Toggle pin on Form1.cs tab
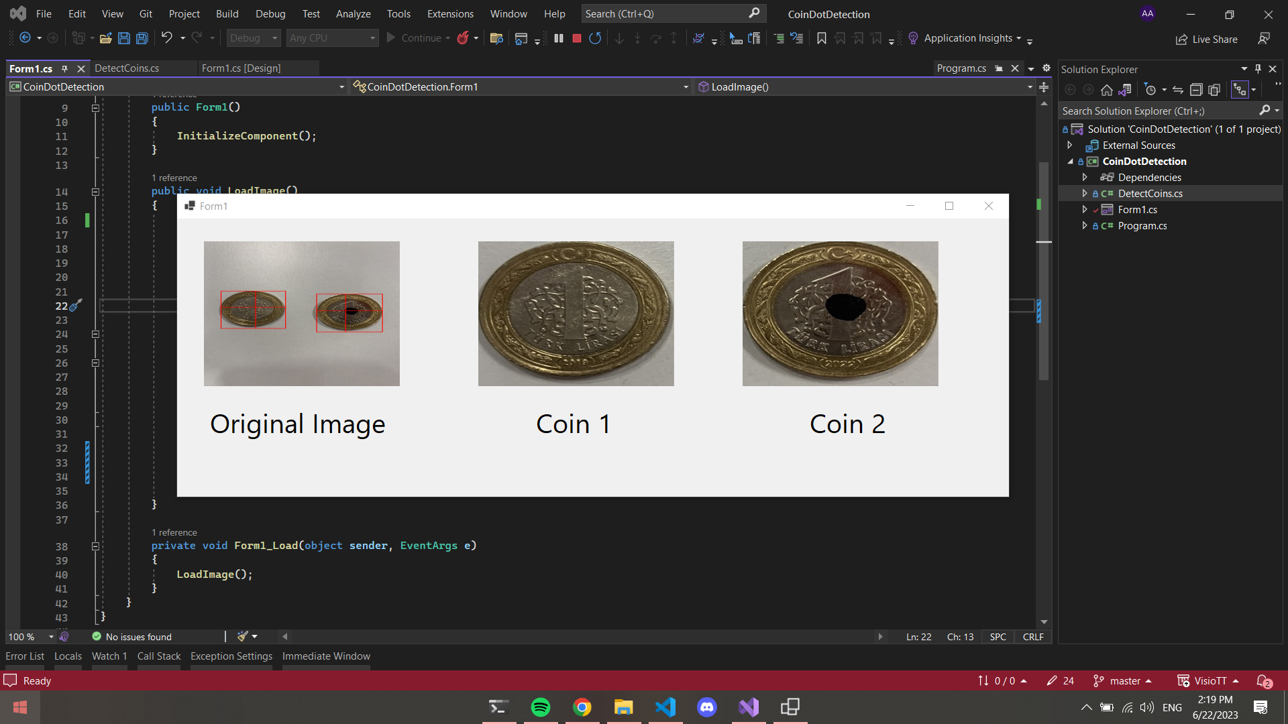Image resolution: width=1288 pixels, height=724 pixels. [65, 68]
